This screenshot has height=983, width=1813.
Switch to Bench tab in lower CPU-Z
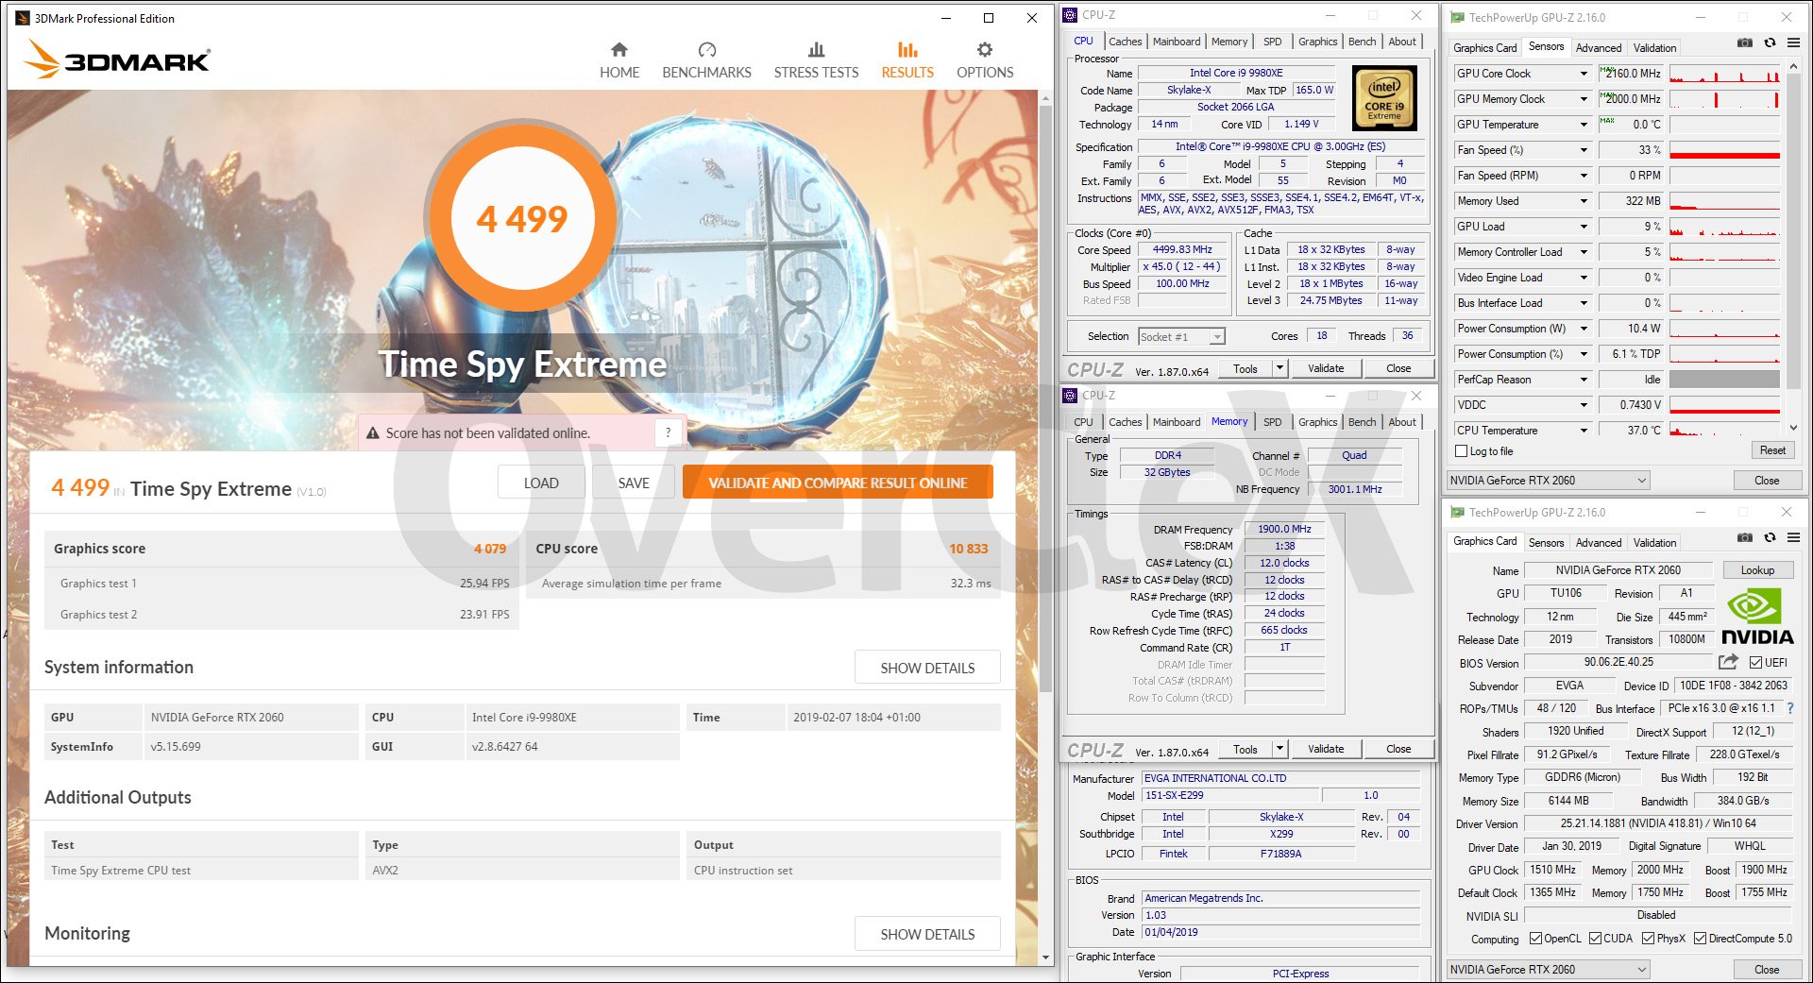[x=1362, y=422]
